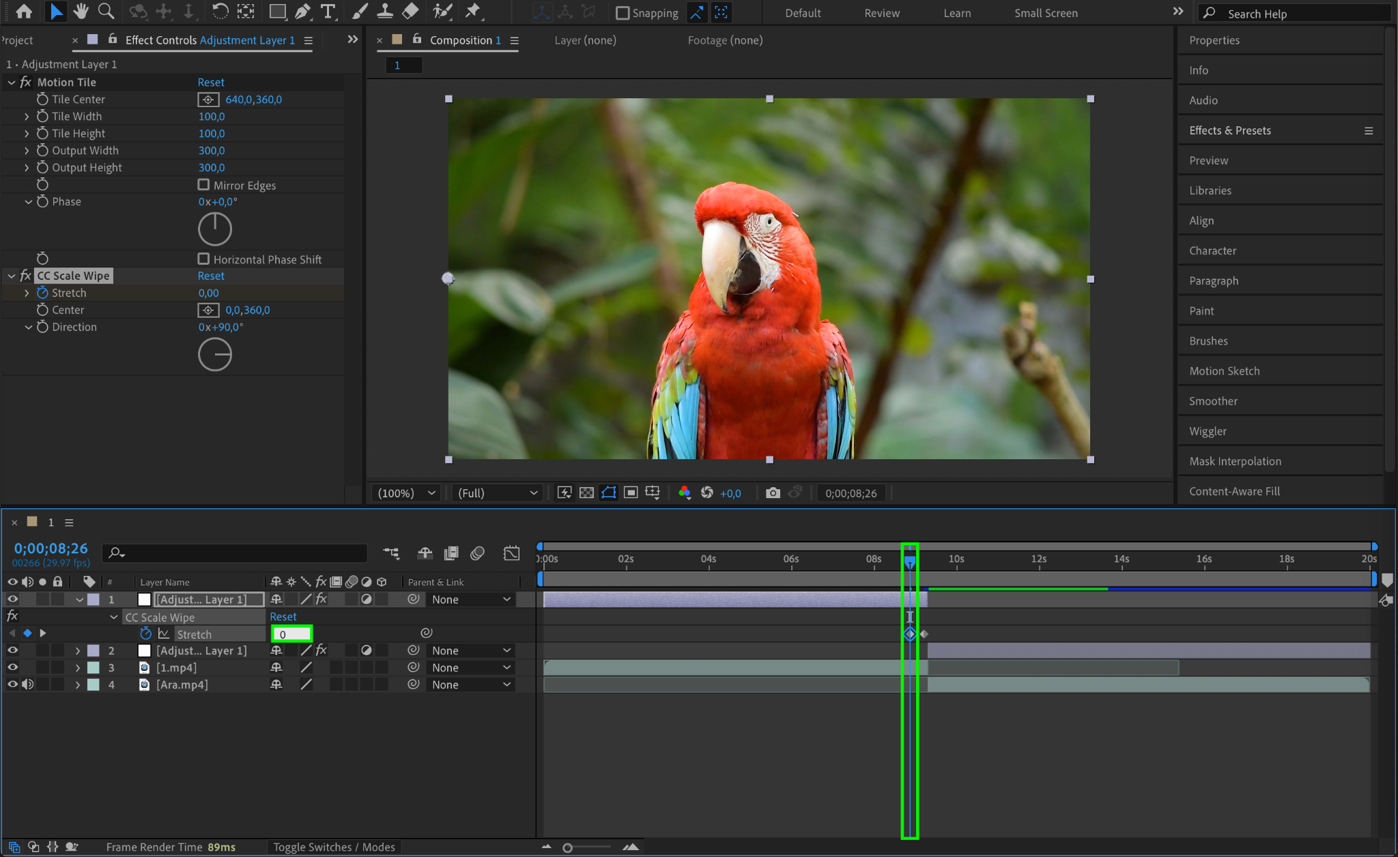Click Toggle Switches / Modes button
Screen dimensions: 1398x857
[334, 847]
